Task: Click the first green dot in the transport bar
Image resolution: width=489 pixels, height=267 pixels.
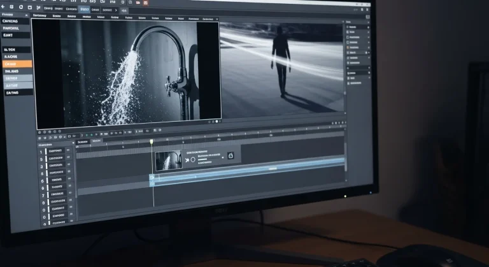Action: 87,135
